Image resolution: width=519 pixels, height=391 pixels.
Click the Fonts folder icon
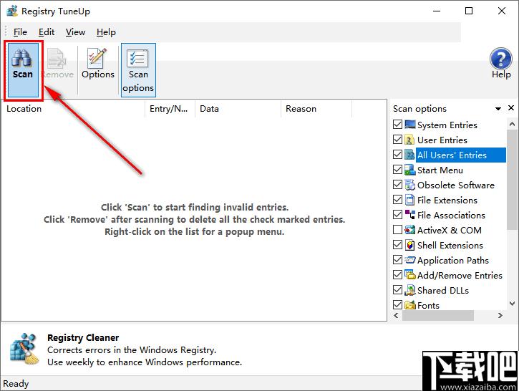(409, 305)
